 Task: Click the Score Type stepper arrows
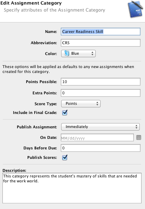coord(97,104)
